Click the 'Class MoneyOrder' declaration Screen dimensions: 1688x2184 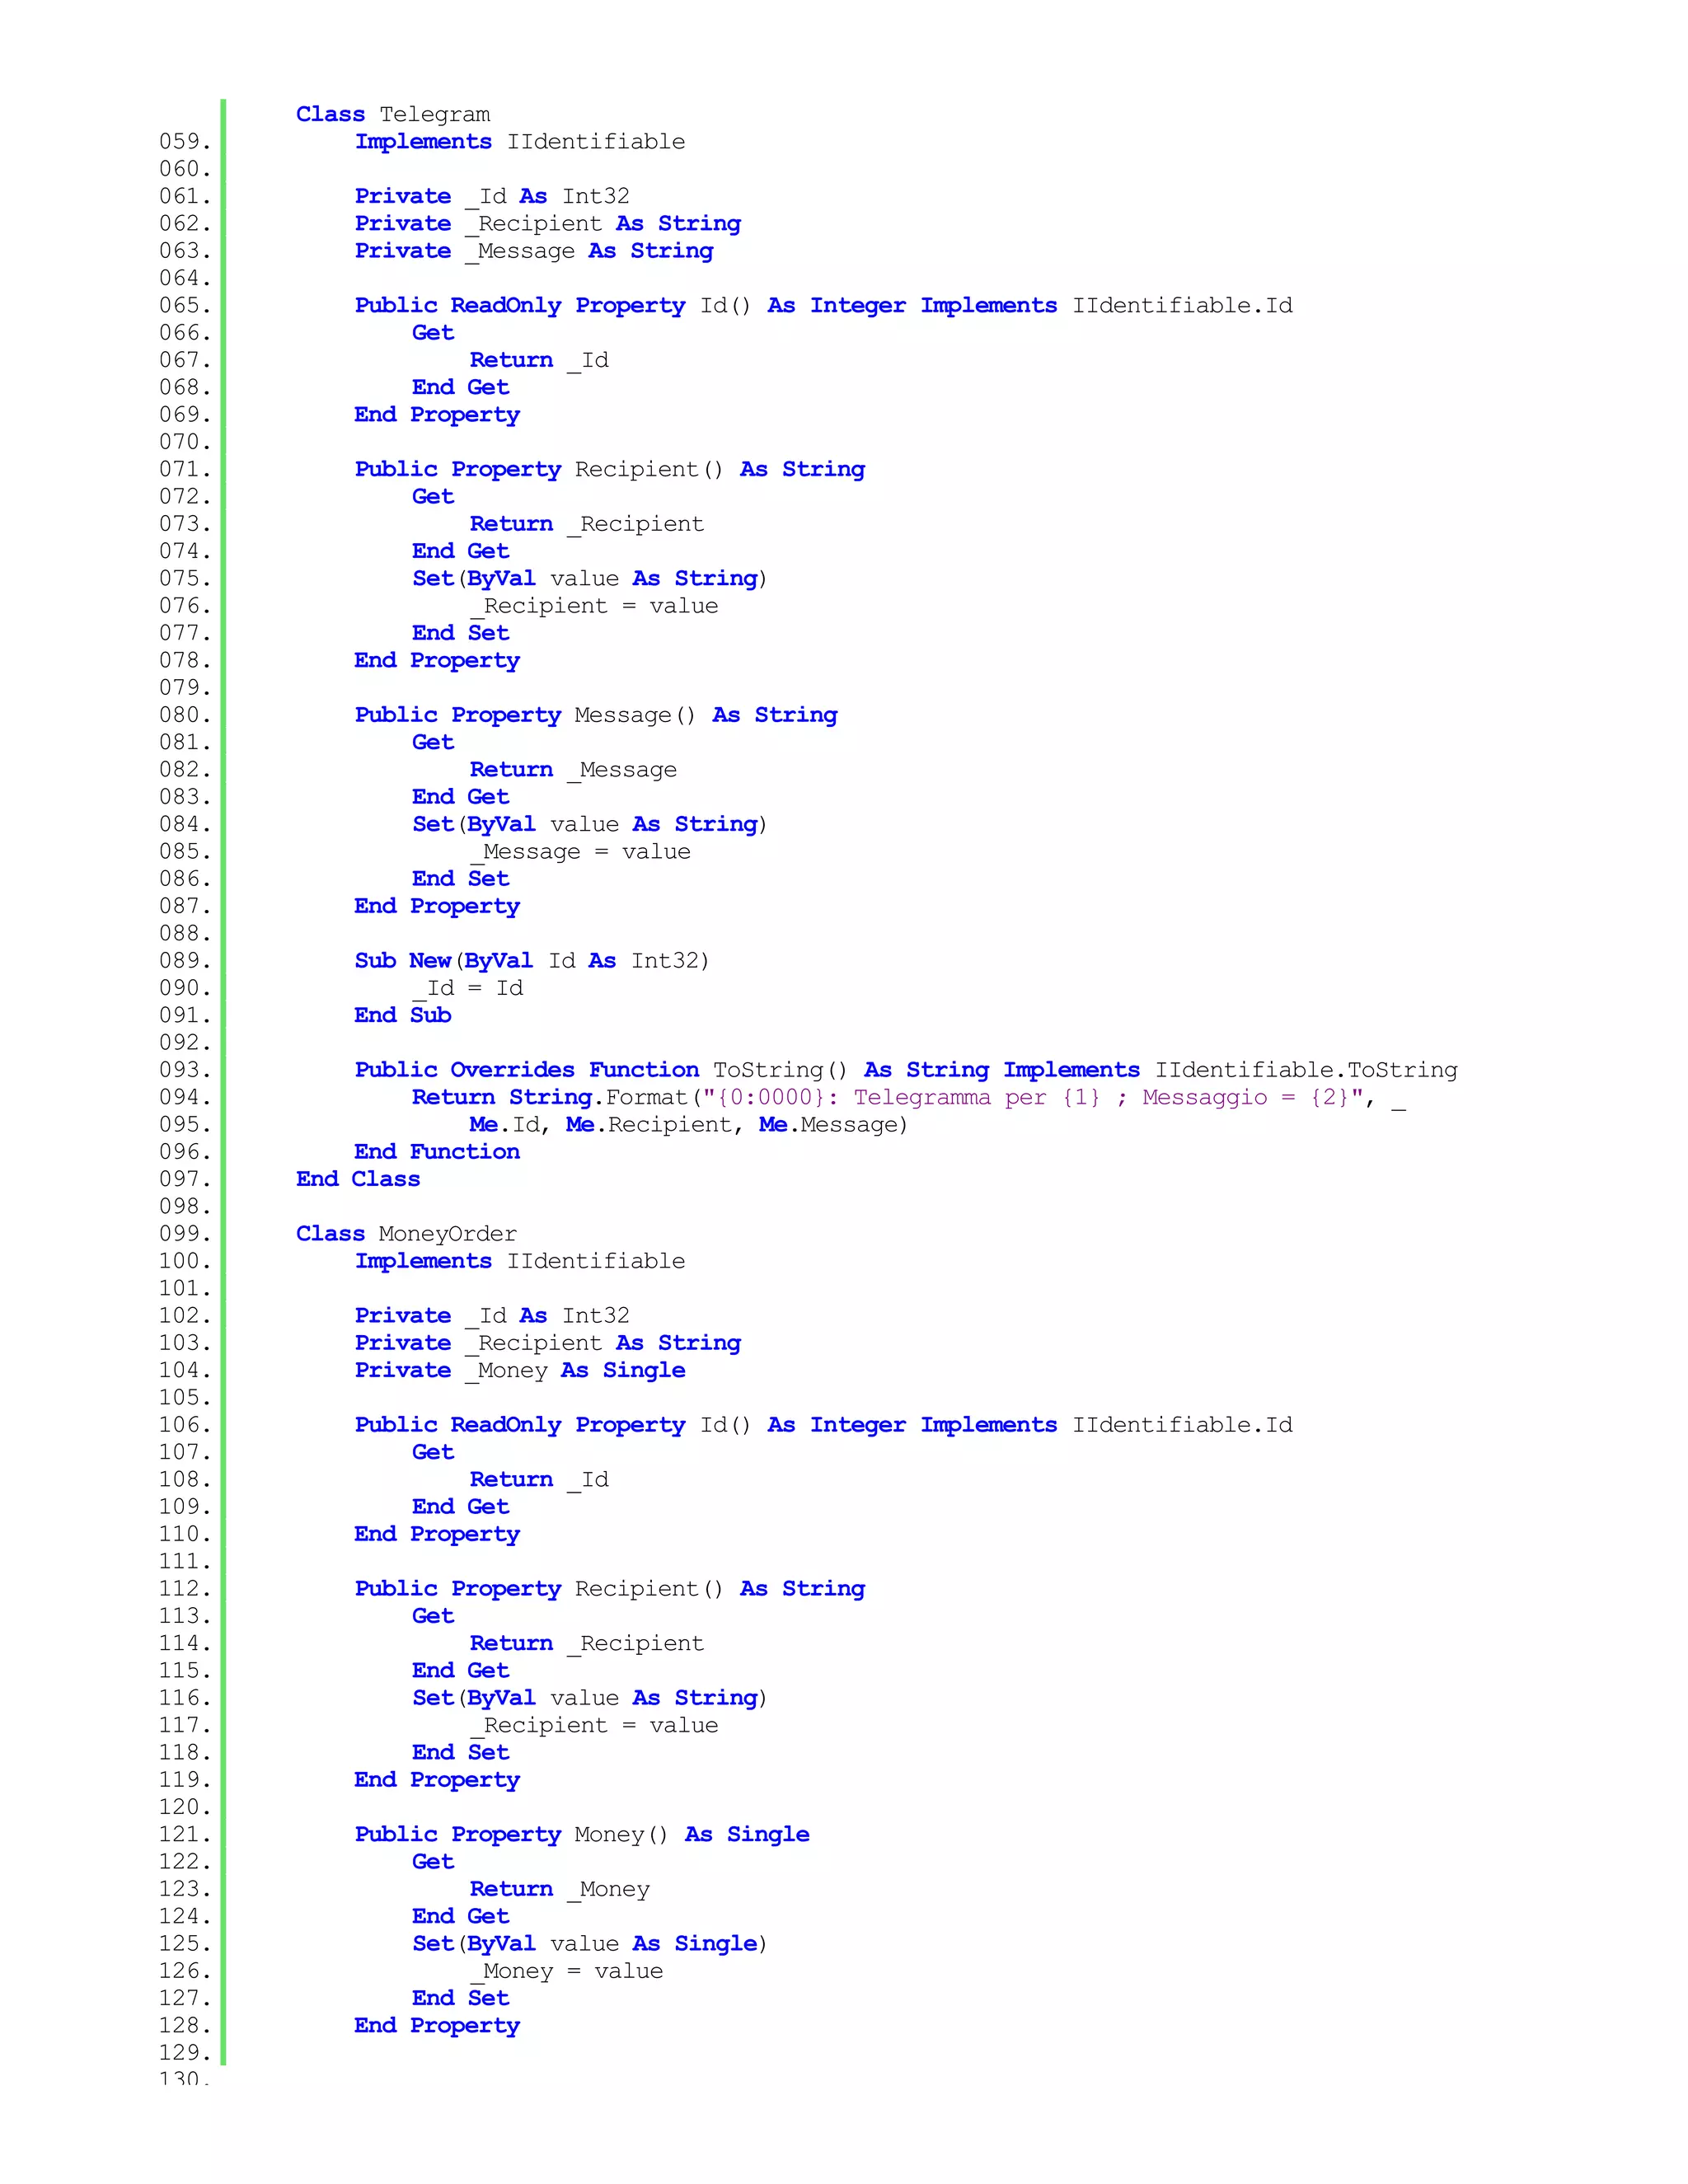[x=406, y=1234]
